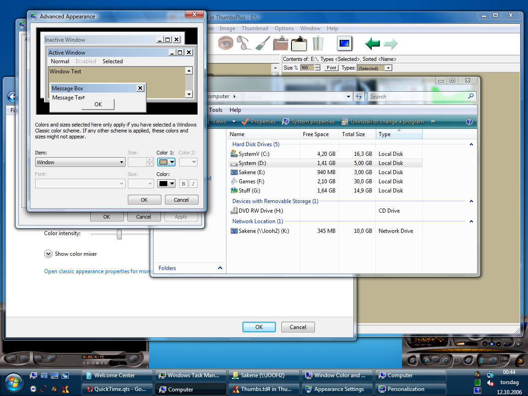This screenshot has height=396, width=528.
Task: Click the refresh arrows button beside address bar
Action: (359, 97)
